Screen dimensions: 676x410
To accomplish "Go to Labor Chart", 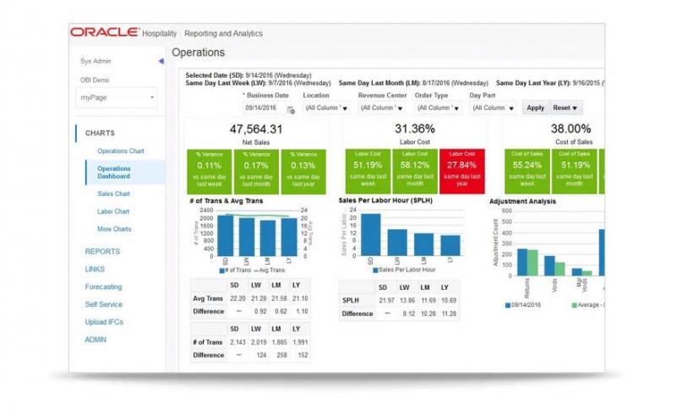I will coord(113,211).
